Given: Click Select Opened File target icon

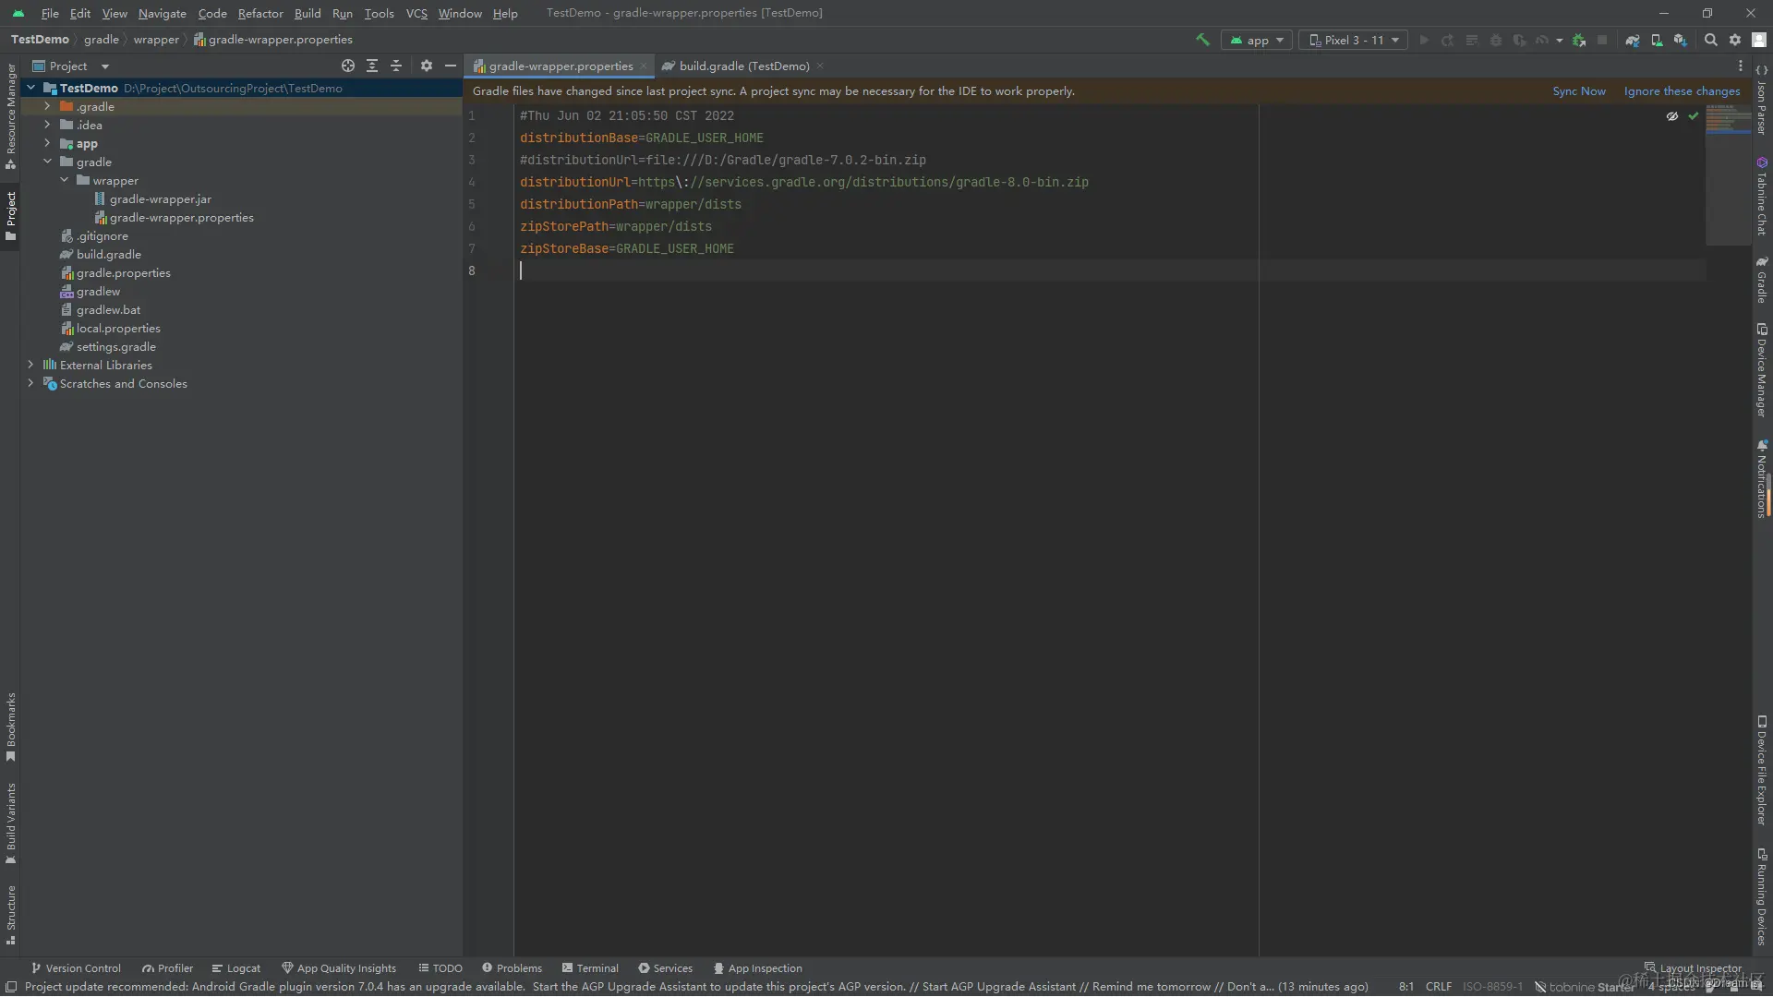Looking at the screenshot, I should coord(348,66).
